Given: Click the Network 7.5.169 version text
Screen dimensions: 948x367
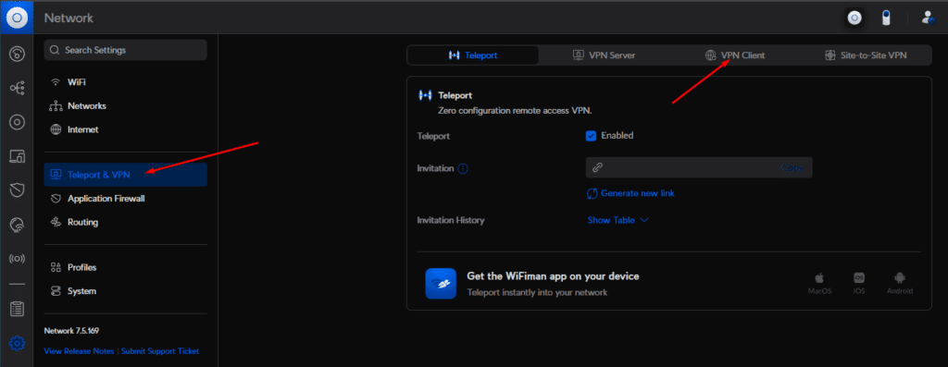Looking at the screenshot, I should [x=71, y=331].
